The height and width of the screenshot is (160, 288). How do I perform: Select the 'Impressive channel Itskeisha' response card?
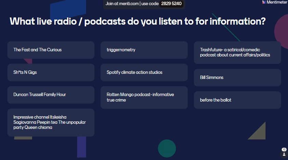(x=51, y=122)
